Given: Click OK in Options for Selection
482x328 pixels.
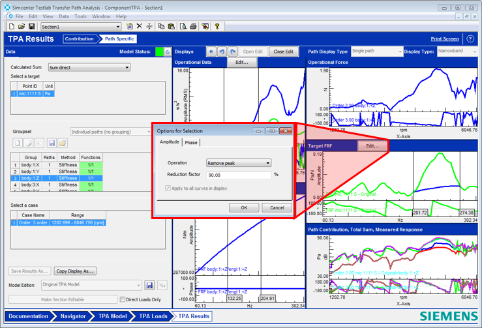Looking at the screenshot, I should tap(244, 207).
